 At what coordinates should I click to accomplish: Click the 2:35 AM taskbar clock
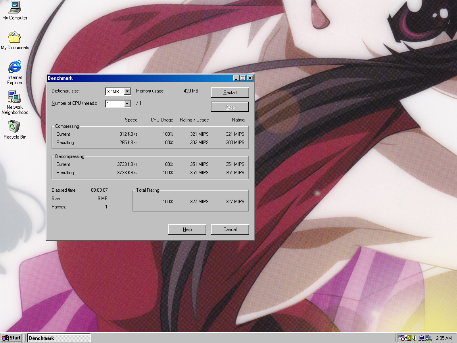pos(444,338)
